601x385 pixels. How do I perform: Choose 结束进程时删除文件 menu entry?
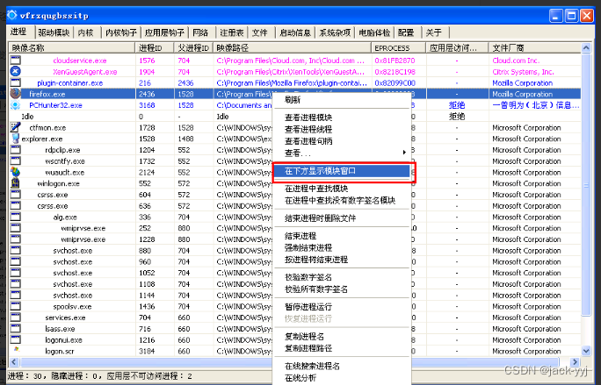[342, 218]
